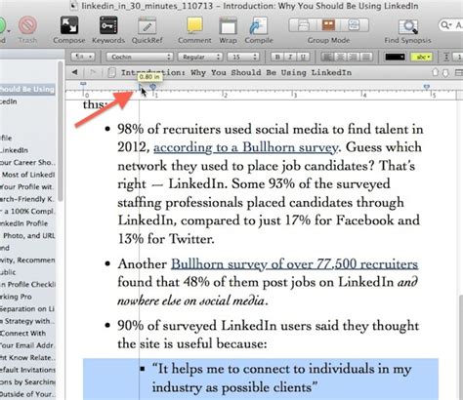This screenshot has width=463, height=400.
Task: Select binder item 'arch-Friendly K.'
Action: pyautogui.click(x=27, y=199)
